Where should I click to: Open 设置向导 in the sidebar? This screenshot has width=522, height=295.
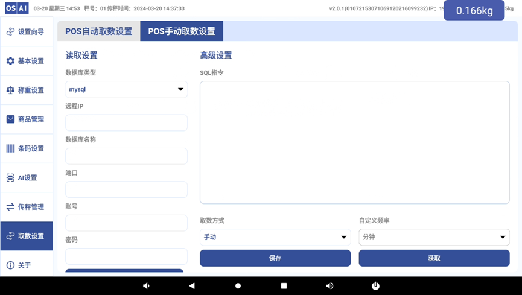click(x=27, y=32)
